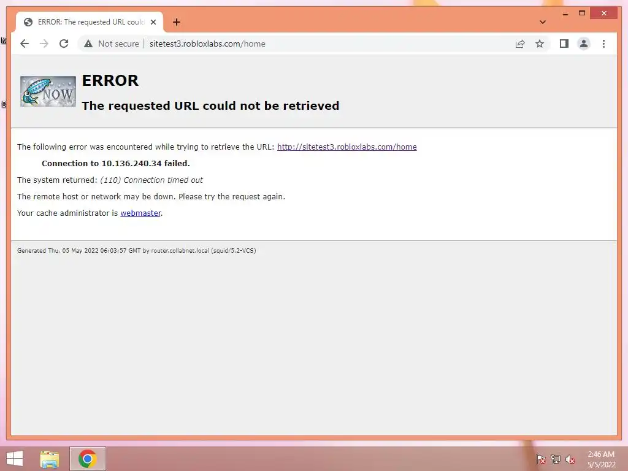This screenshot has width=628, height=471.
Task: Click the "Not secure" label text
Action: point(118,44)
